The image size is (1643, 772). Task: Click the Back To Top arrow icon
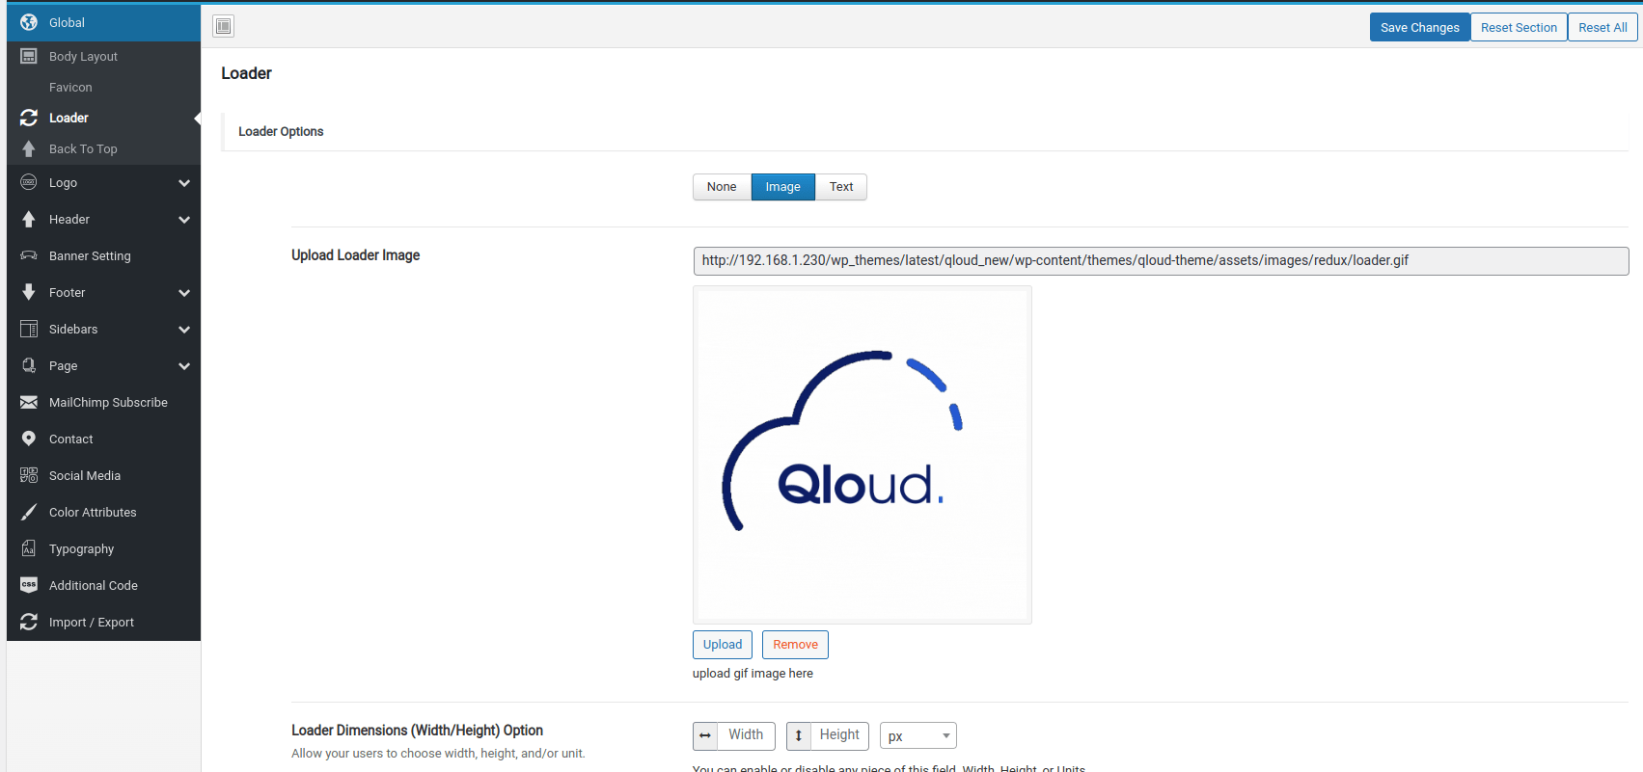coord(29,148)
